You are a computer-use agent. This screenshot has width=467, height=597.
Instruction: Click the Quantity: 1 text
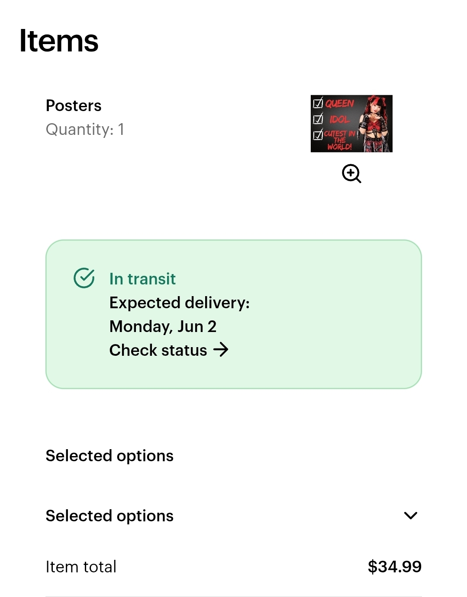85,129
